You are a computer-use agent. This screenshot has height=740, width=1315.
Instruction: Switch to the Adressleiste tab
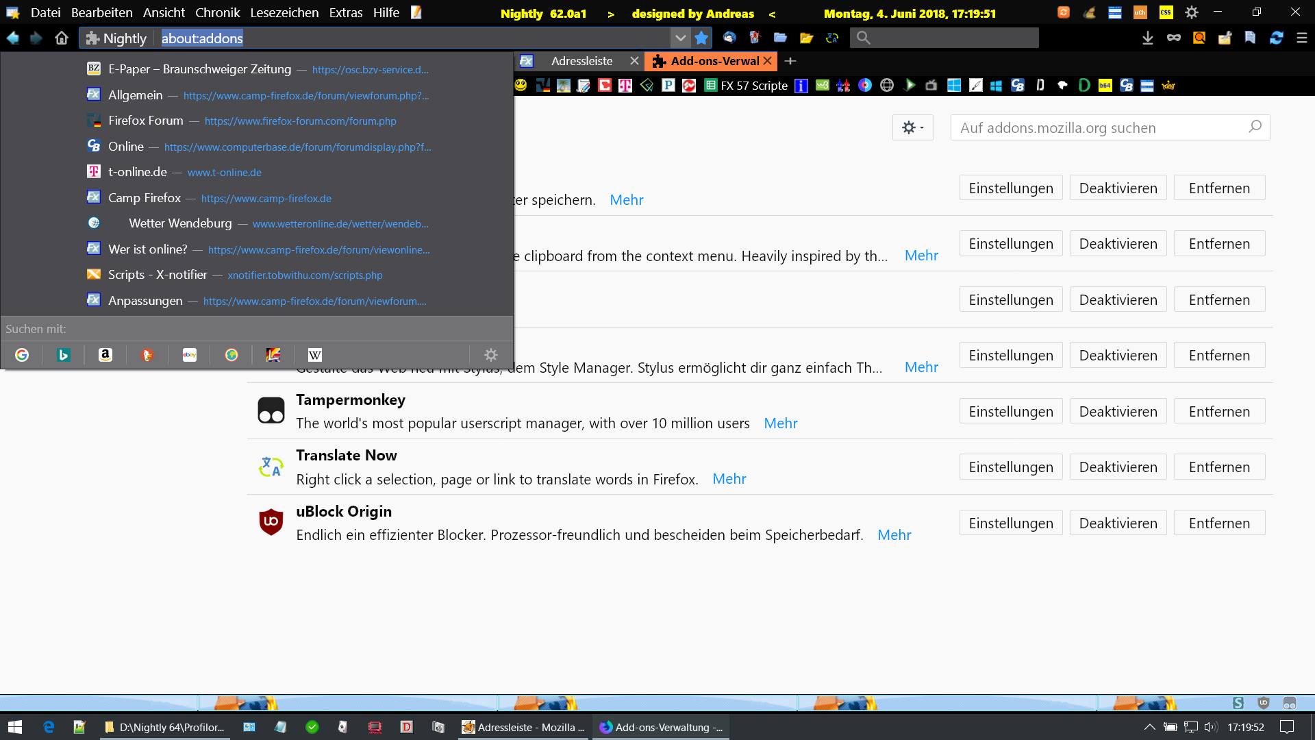coord(581,61)
